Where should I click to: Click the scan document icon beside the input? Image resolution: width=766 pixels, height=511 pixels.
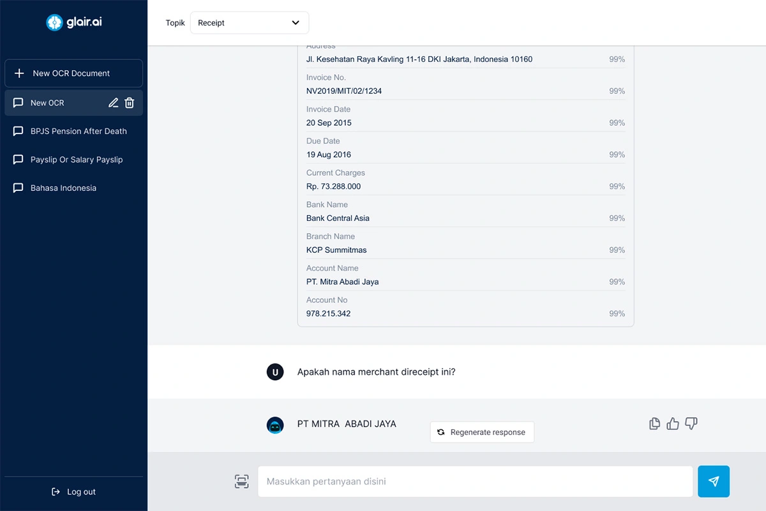[241, 482]
